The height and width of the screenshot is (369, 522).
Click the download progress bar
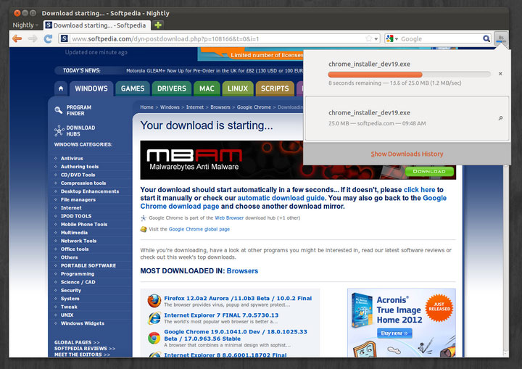point(409,75)
